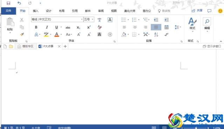This screenshot has height=129, width=224.
Task: Click the Save icon in quick access toolbar
Action: click(x=8, y=3)
